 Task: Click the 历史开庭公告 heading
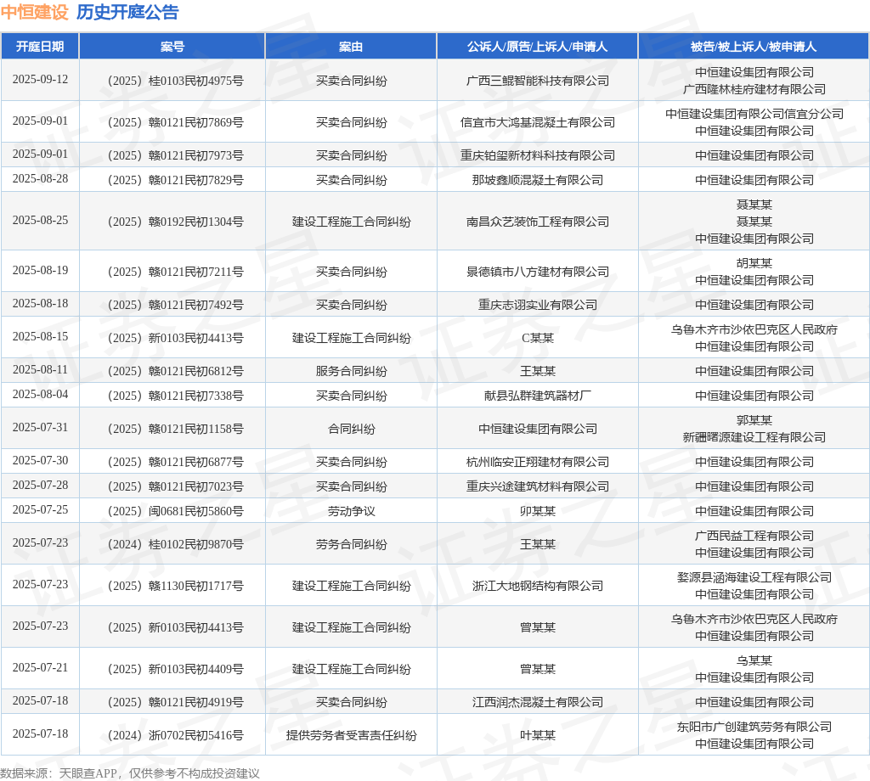click(127, 12)
